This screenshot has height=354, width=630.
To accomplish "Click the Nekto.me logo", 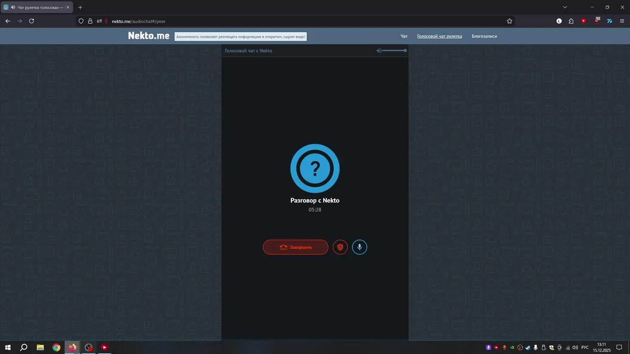I will click(x=149, y=36).
